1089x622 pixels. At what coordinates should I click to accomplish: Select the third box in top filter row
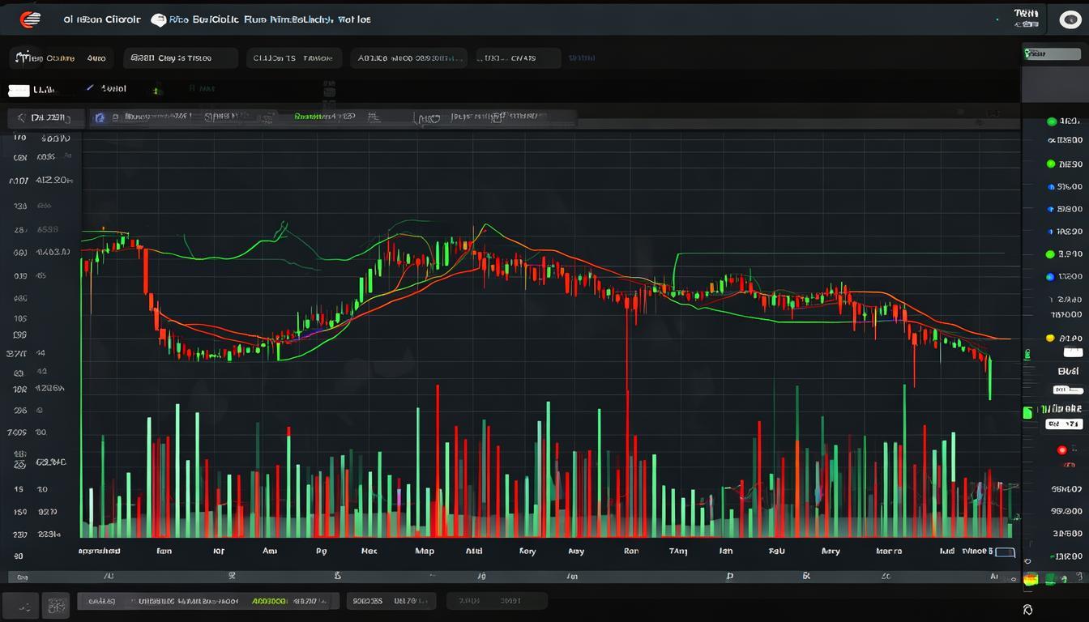[295, 58]
